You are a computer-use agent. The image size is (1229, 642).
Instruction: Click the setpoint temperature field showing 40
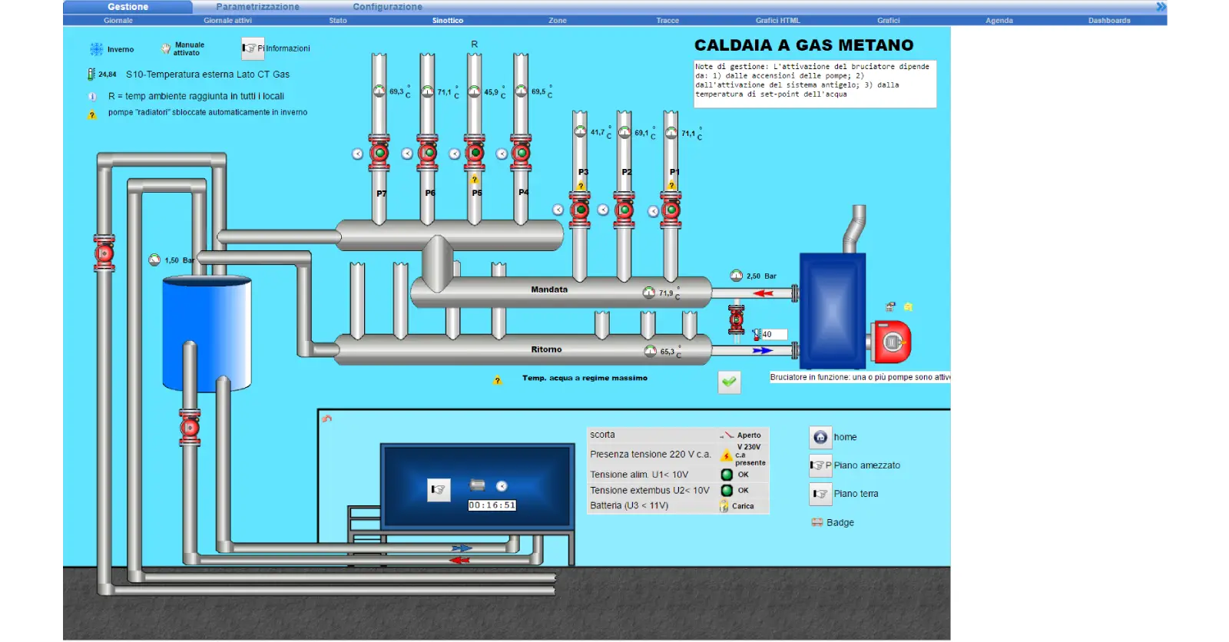[774, 334]
